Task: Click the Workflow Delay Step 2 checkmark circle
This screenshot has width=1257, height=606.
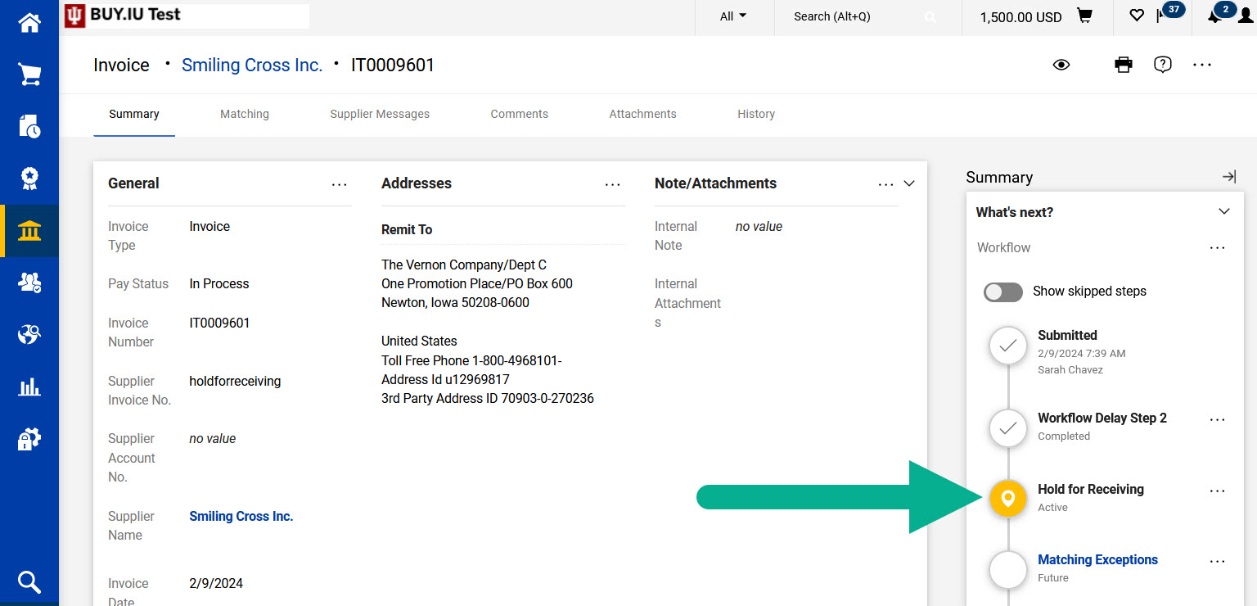Action: click(1008, 427)
